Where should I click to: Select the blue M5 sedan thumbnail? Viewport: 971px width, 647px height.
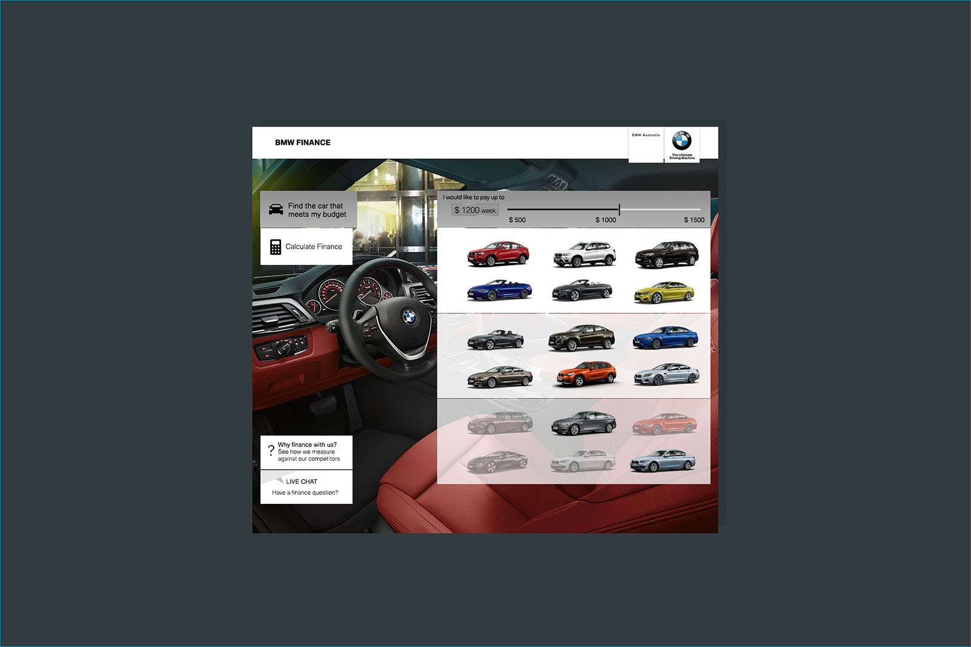click(x=666, y=338)
